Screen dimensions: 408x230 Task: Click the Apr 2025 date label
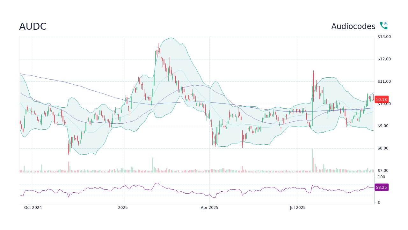tap(209, 208)
